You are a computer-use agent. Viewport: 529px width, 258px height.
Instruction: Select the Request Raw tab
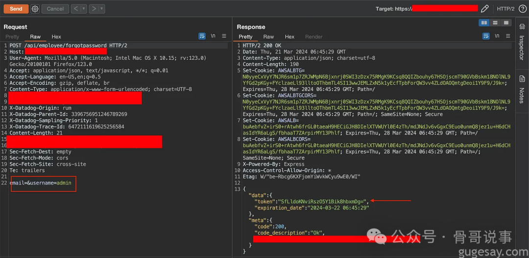click(x=35, y=37)
